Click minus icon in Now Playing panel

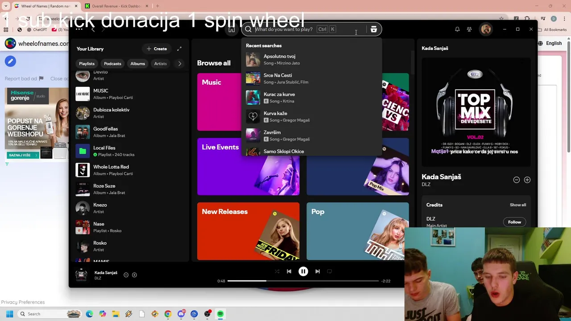pos(516,180)
